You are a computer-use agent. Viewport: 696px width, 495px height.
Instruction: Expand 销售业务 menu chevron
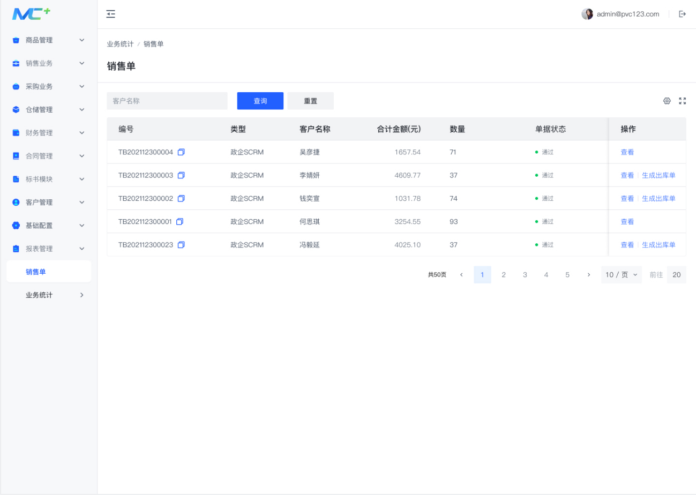[x=82, y=63]
